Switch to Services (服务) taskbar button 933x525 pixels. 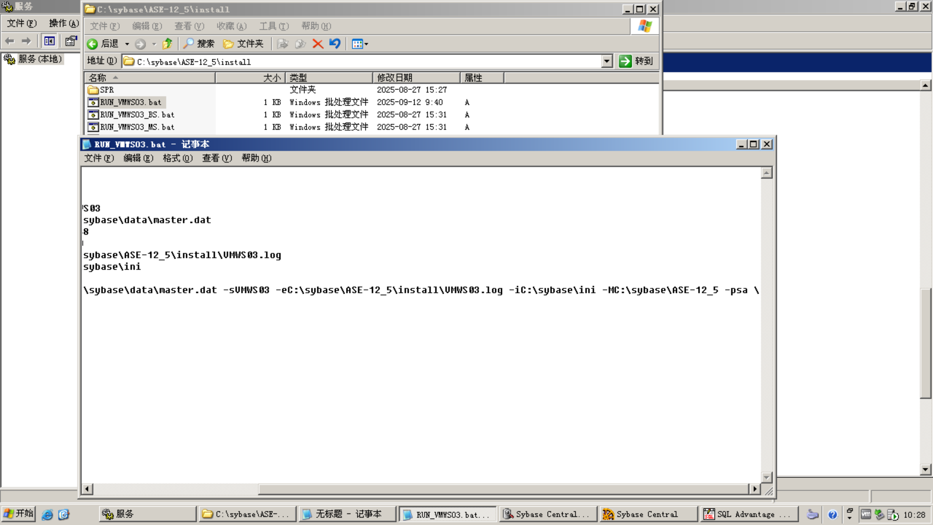(x=147, y=514)
